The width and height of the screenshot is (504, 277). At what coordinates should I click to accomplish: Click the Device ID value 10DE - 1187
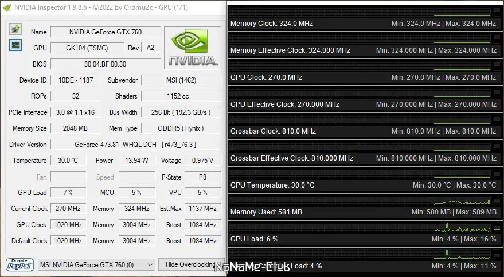(76, 80)
